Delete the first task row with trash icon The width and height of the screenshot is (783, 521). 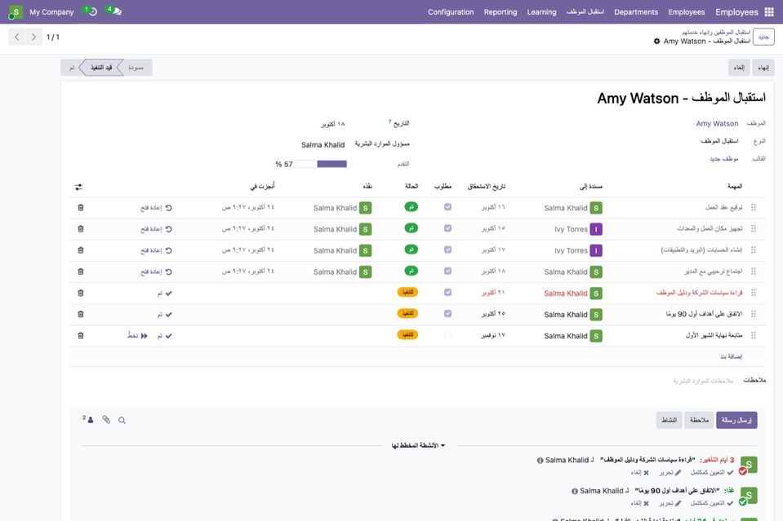point(81,207)
